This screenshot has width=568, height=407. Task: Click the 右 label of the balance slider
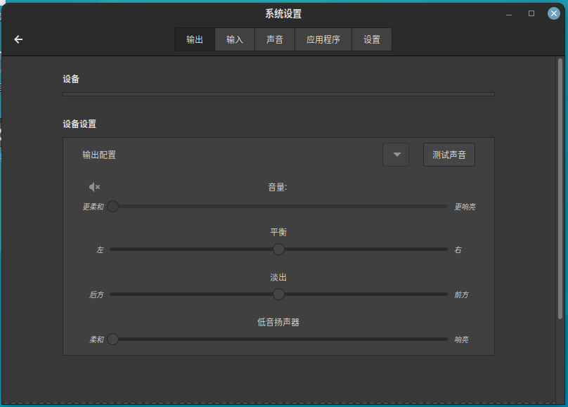click(x=458, y=250)
